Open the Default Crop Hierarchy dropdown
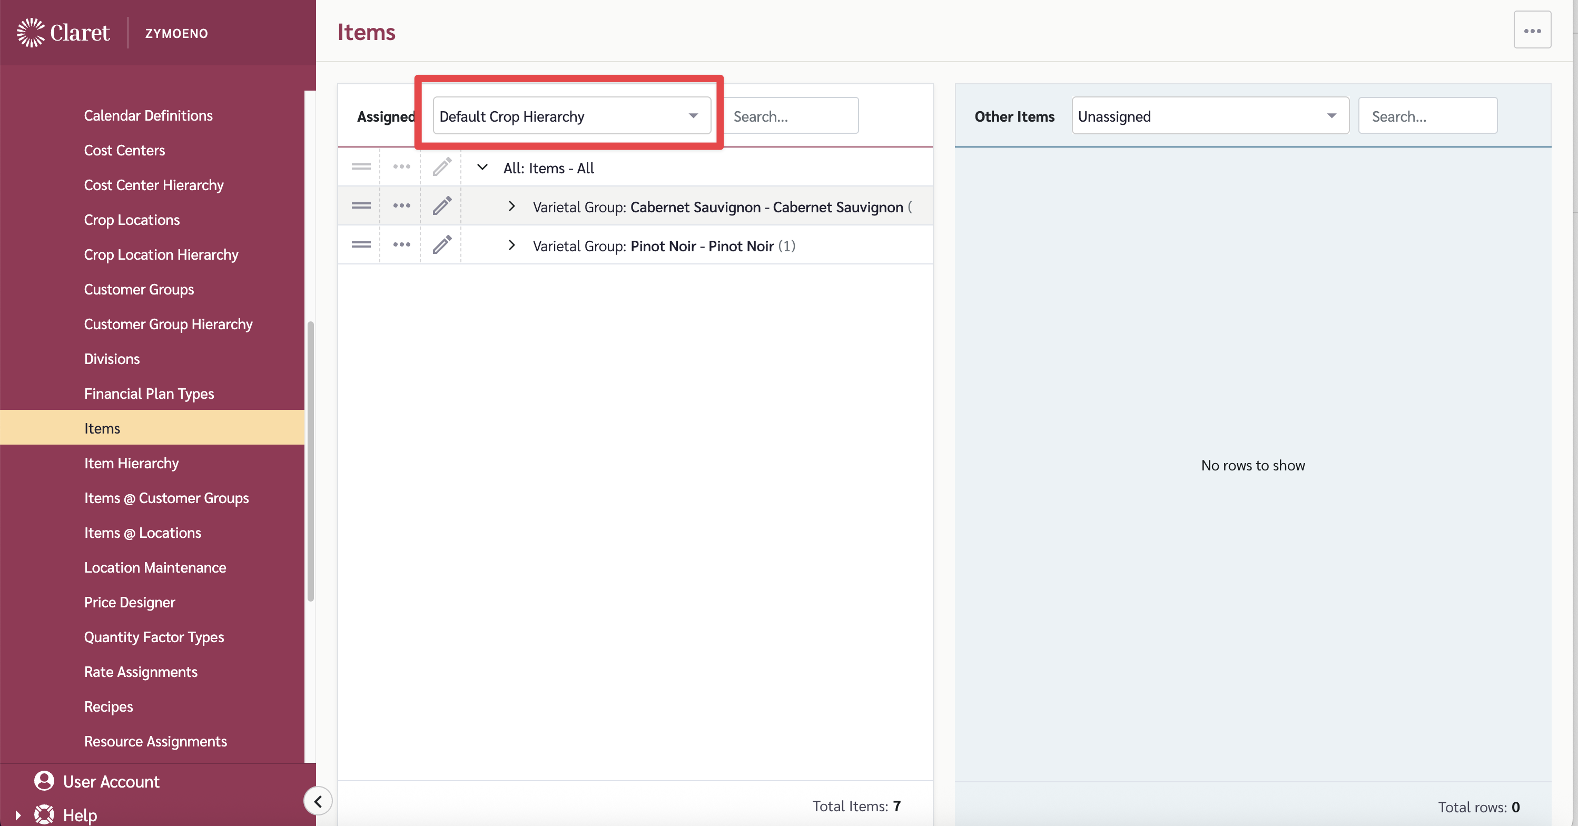1578x826 pixels. pos(571,116)
